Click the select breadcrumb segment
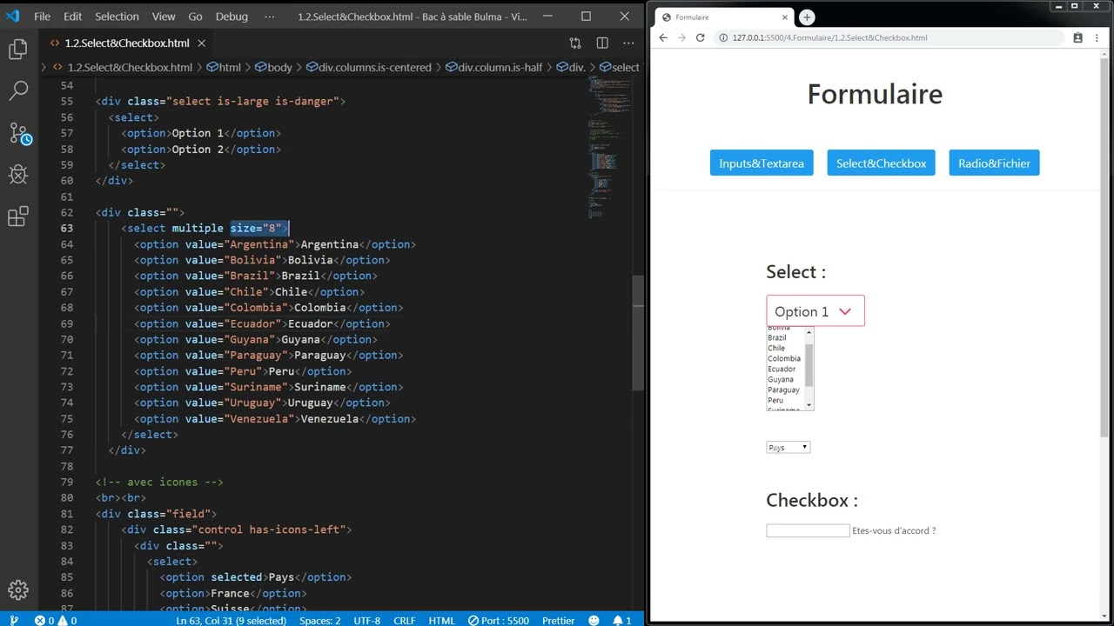The width and height of the screenshot is (1114, 626). pos(620,67)
